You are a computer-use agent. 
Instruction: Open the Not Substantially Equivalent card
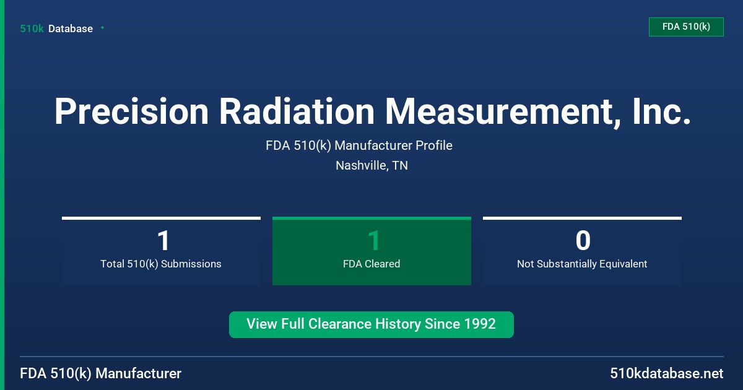(582, 251)
